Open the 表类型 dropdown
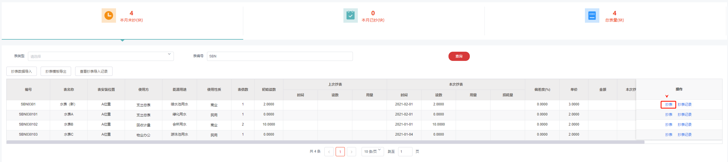The image size is (728, 162). pyautogui.click(x=101, y=56)
